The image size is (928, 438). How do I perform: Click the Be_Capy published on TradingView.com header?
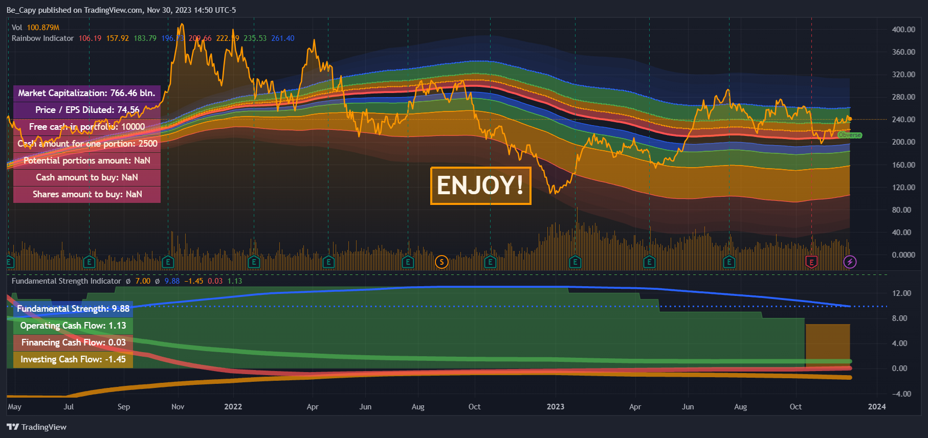pyautogui.click(x=121, y=10)
